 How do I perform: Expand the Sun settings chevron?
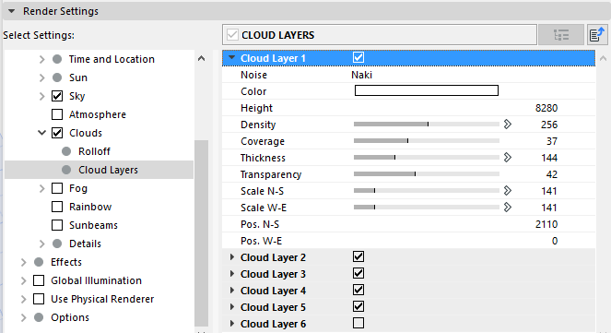coord(41,77)
